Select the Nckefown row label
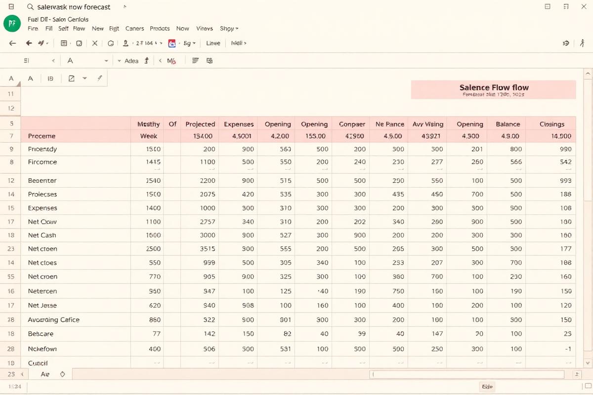The height and width of the screenshot is (395, 593). (42, 349)
